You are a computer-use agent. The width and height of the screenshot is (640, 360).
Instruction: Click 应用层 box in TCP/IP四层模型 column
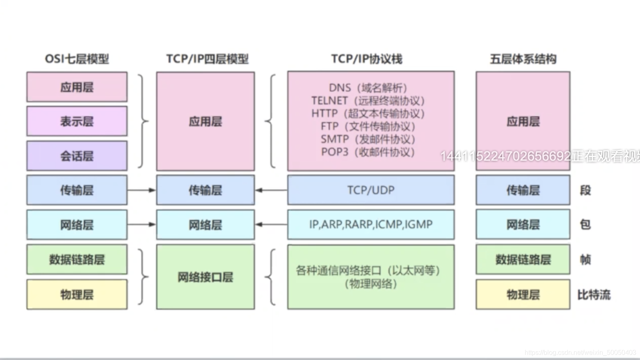pos(206,121)
